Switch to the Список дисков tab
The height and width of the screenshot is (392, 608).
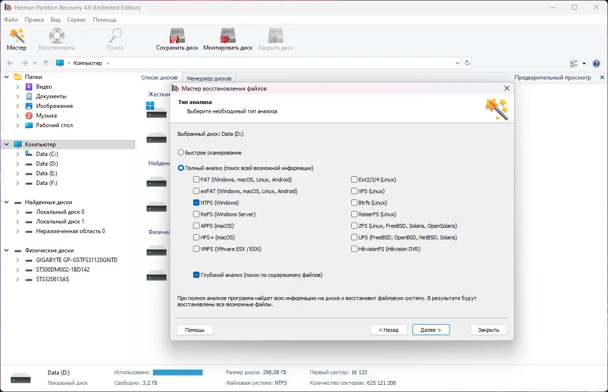159,78
